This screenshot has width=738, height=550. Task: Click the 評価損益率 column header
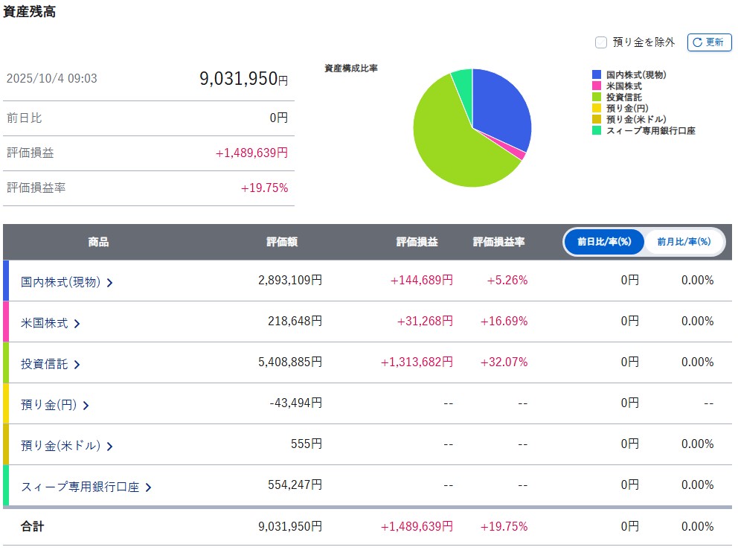[x=498, y=242]
